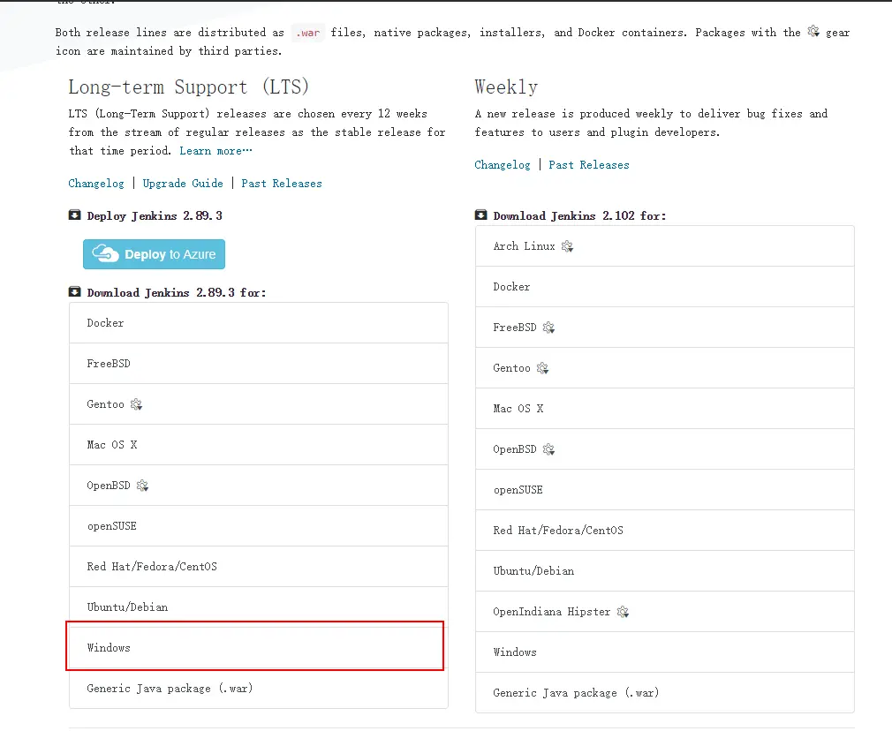
Task: Click the .war code label in the intro
Action: click(x=307, y=33)
